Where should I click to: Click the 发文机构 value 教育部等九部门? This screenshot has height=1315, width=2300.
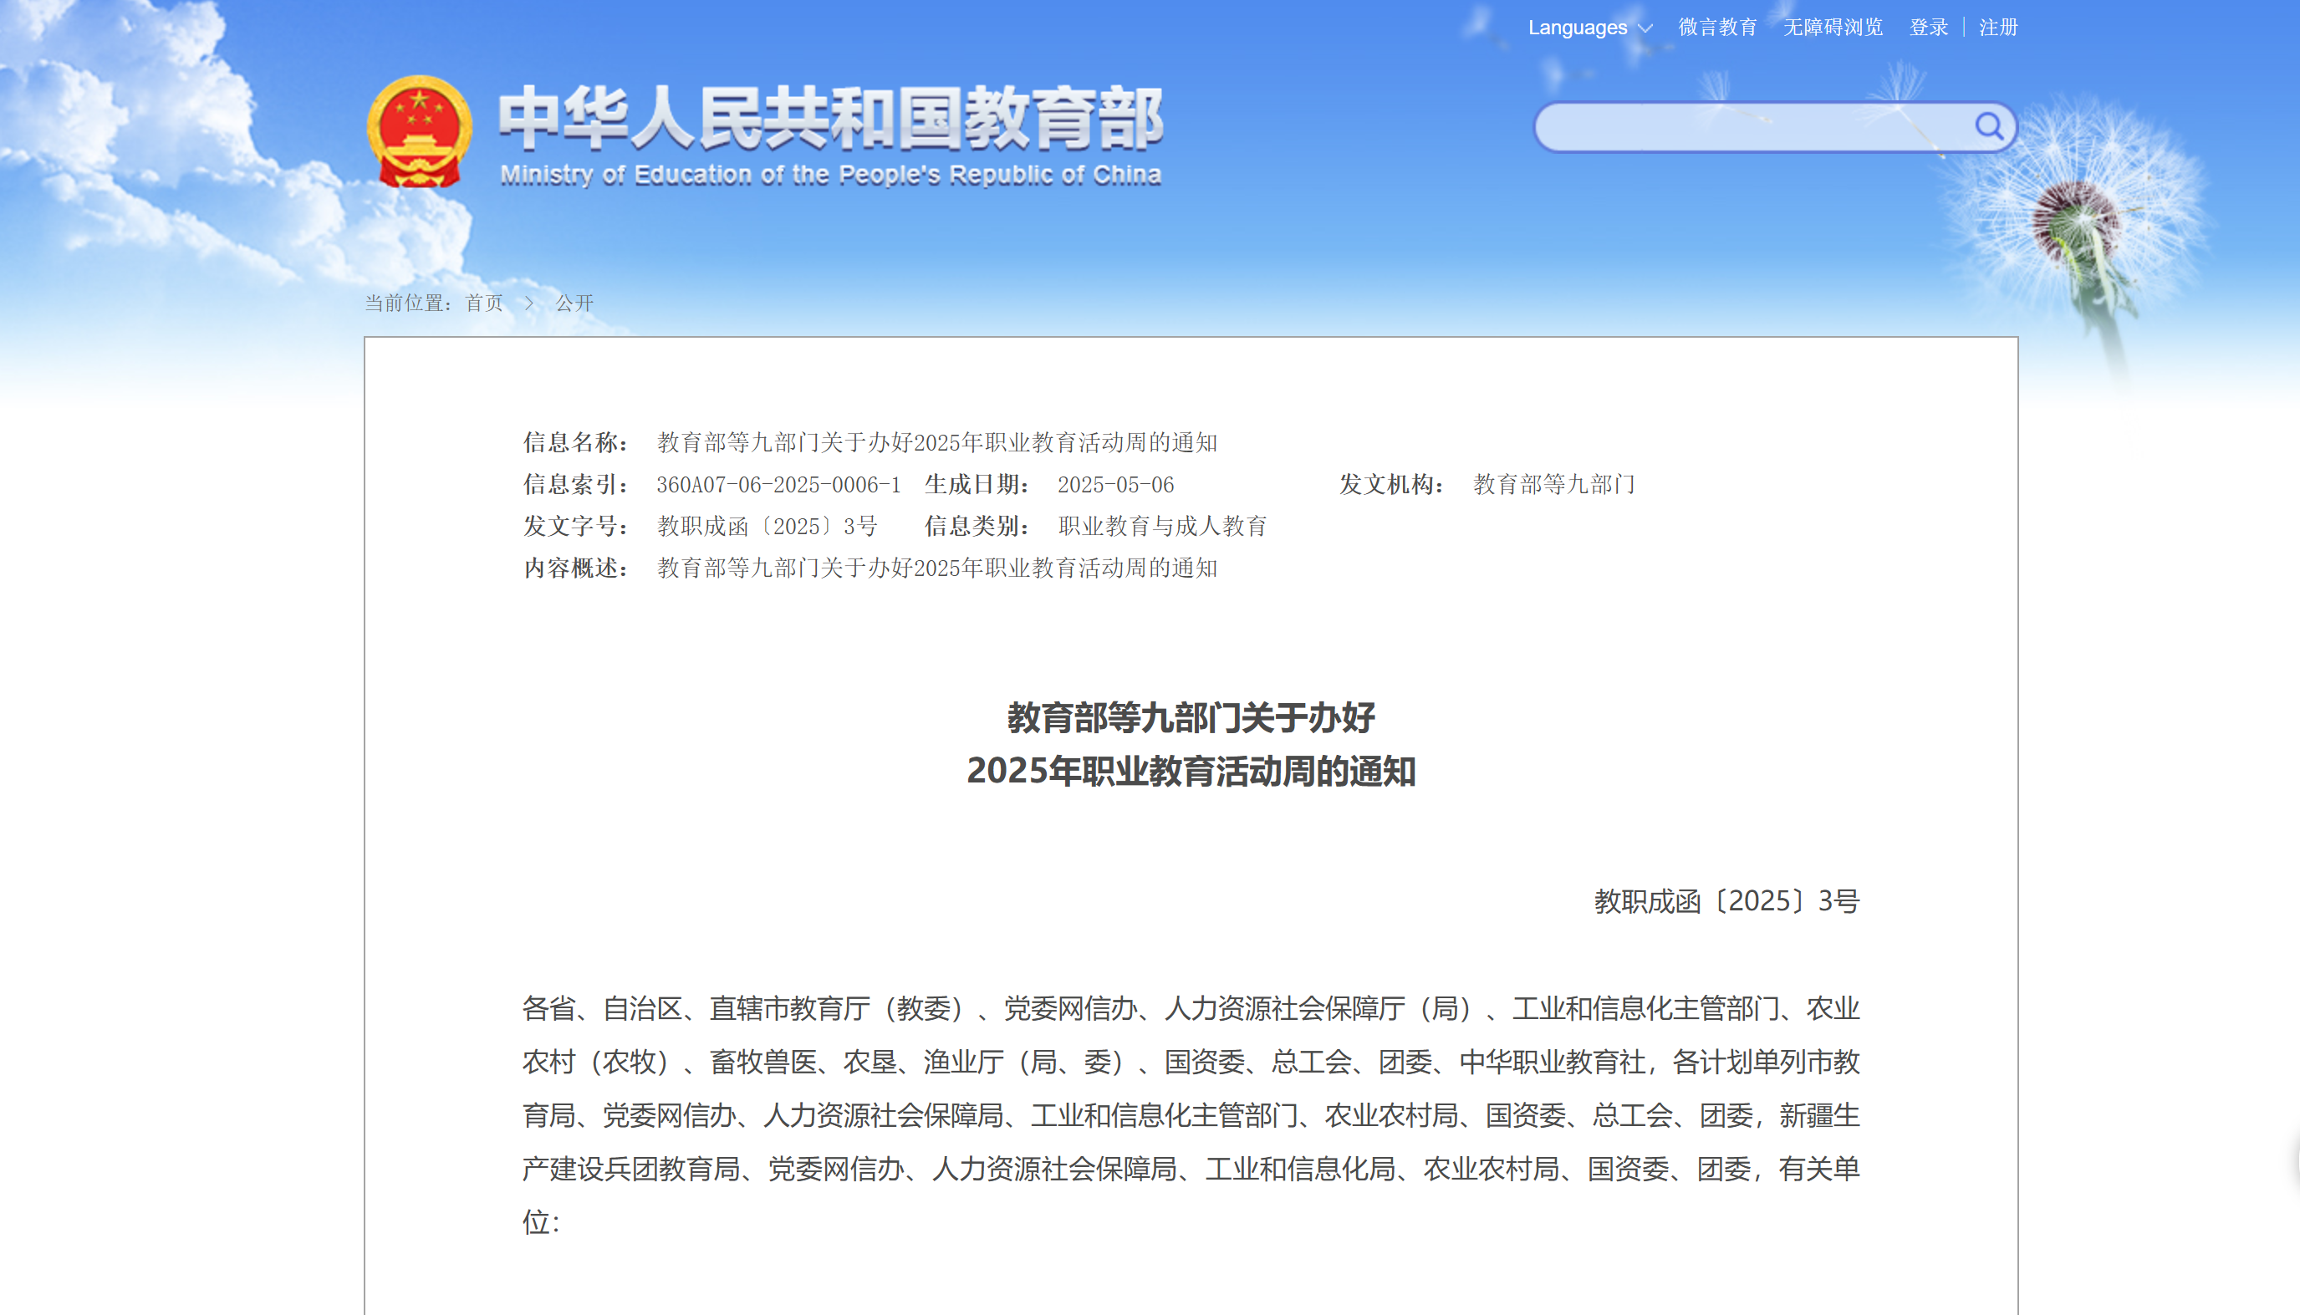pyautogui.click(x=1553, y=485)
